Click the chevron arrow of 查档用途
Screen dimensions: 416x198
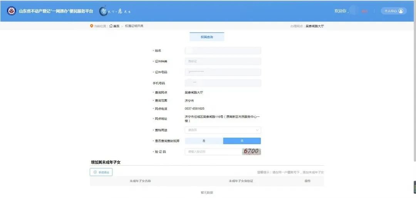point(257,130)
